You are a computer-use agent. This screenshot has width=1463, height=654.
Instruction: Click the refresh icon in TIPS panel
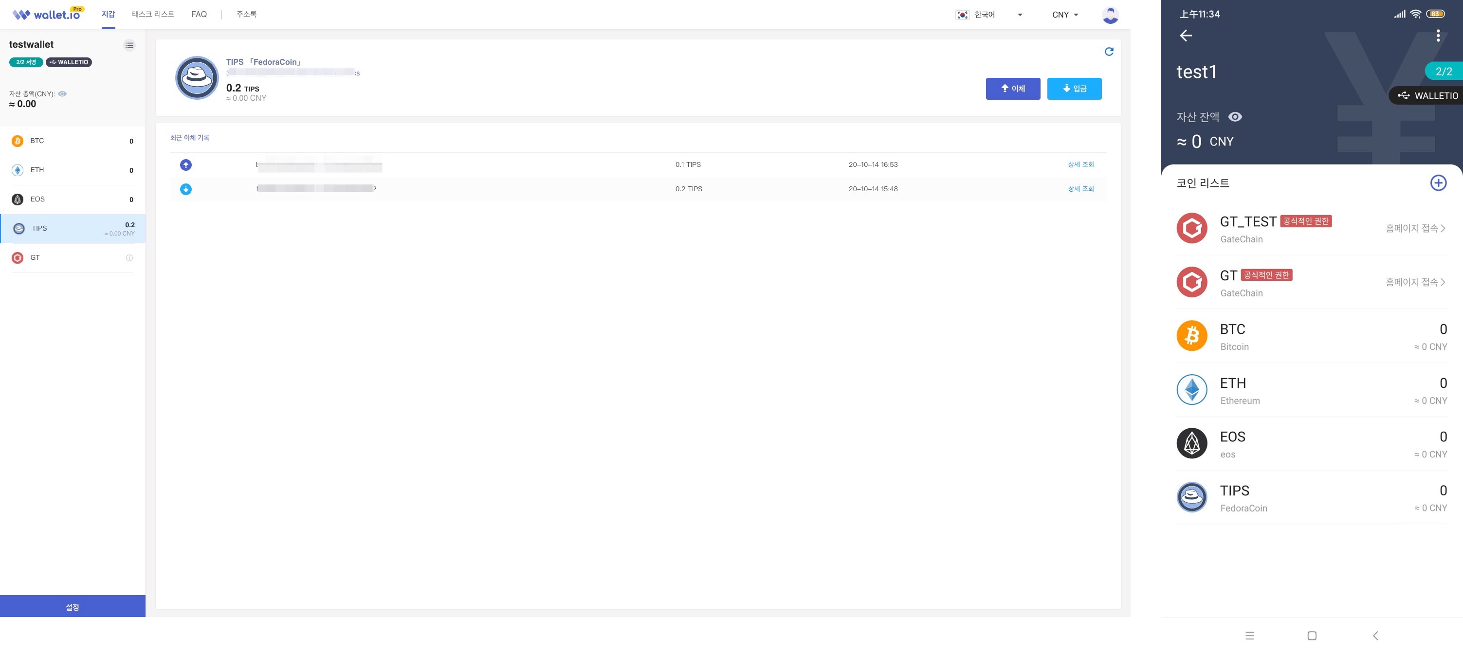point(1109,52)
